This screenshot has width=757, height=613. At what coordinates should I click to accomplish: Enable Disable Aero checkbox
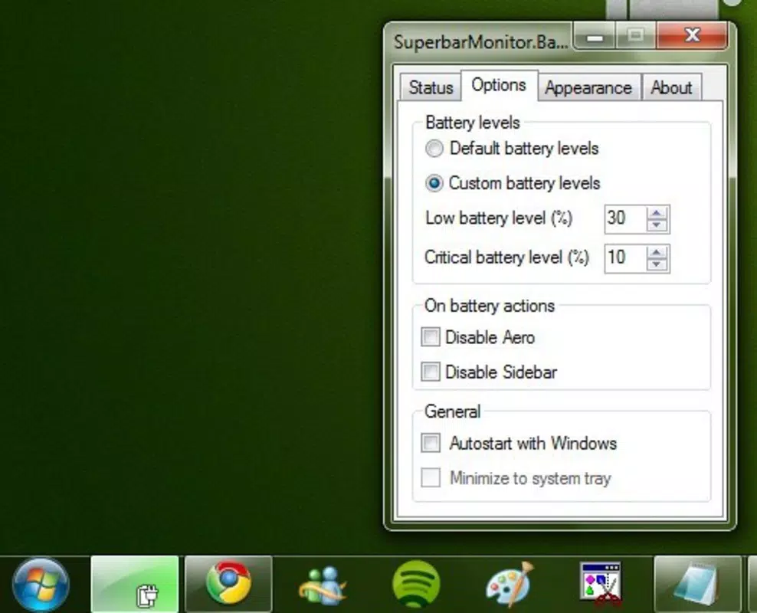click(x=430, y=337)
